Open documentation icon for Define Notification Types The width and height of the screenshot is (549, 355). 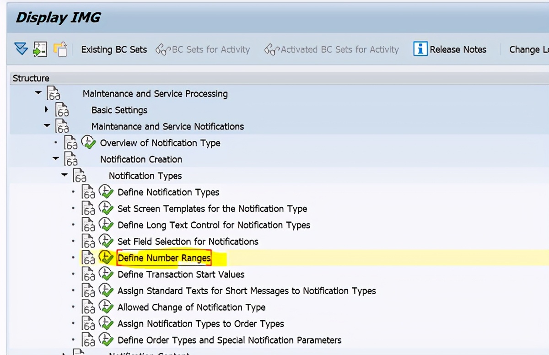click(x=88, y=193)
